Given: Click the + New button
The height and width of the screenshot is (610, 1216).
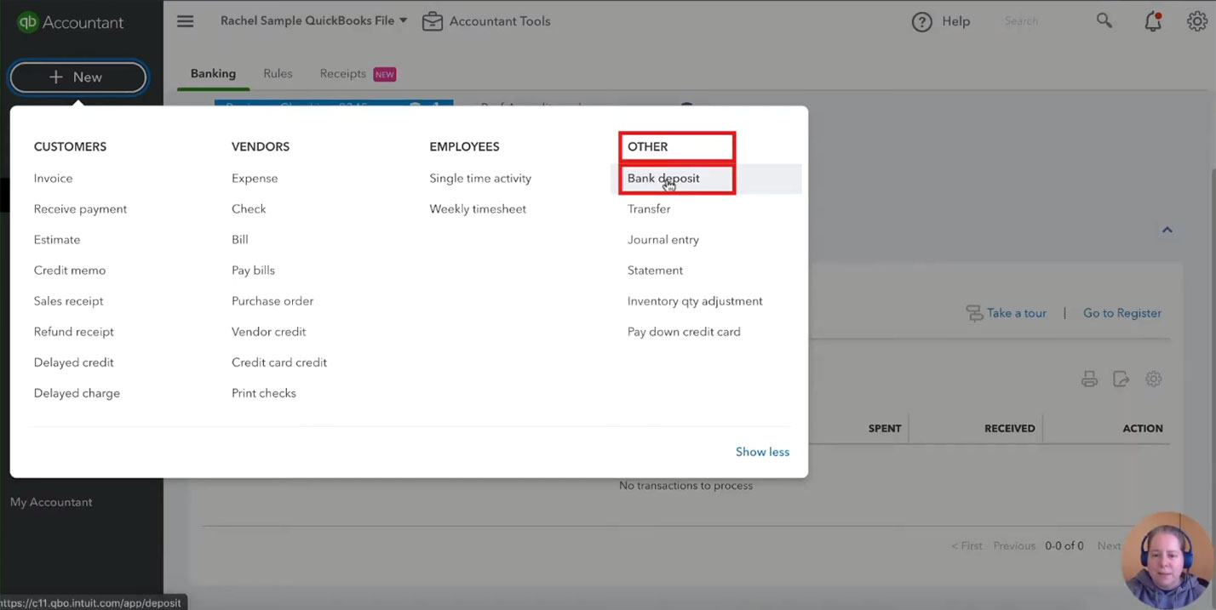Looking at the screenshot, I should click(77, 77).
